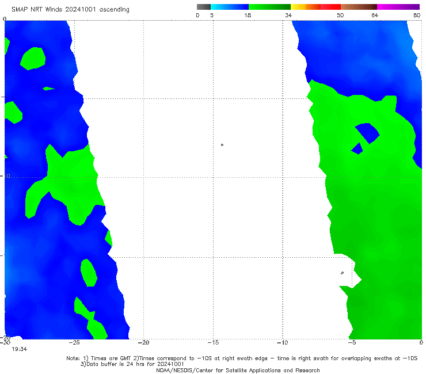Click the small island marker near map center
This screenshot has height=374, width=426.
(x=222, y=145)
